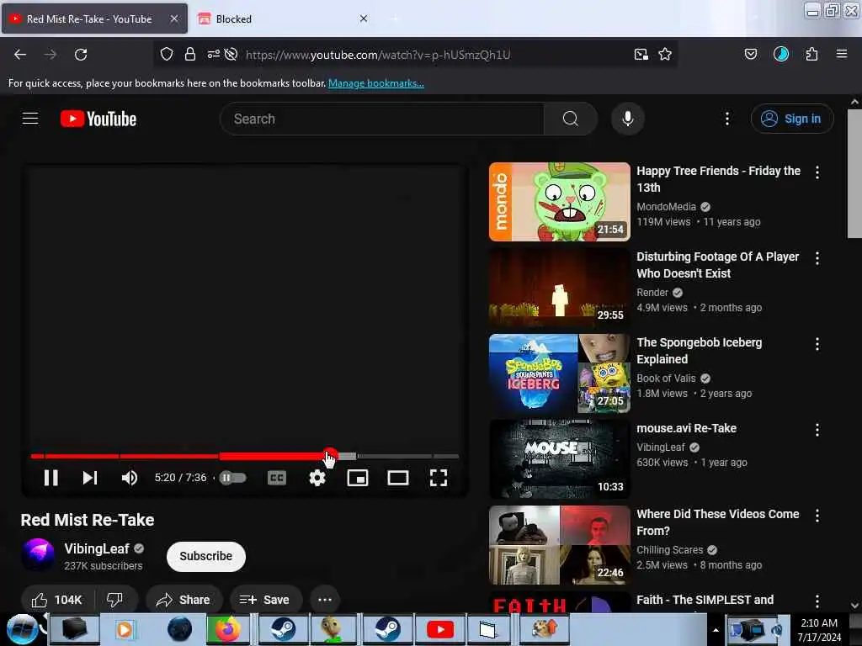The image size is (862, 646).
Task: Toggle the autoplay switch
Action: tap(232, 478)
